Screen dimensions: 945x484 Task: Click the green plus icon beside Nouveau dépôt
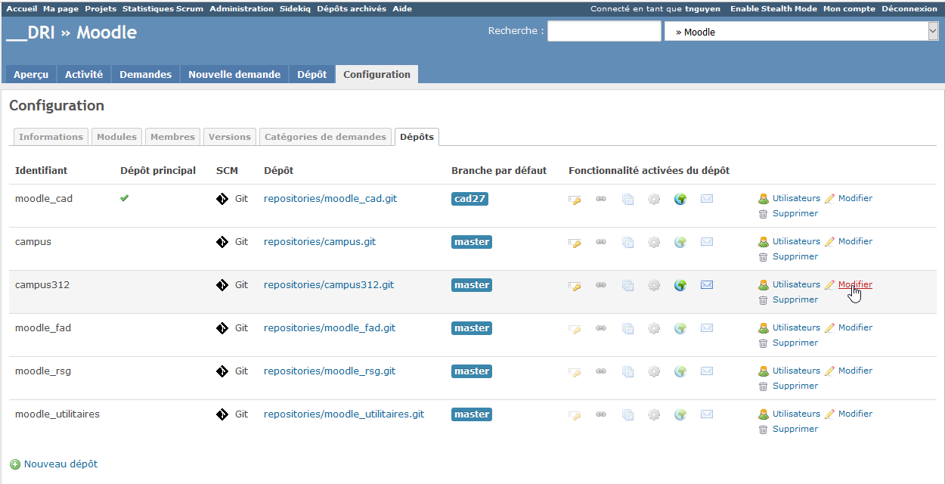[x=15, y=464]
